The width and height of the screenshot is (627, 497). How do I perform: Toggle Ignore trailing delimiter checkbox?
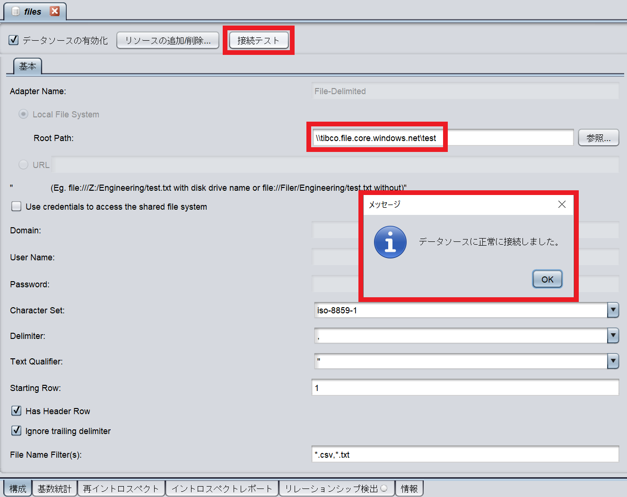(17, 430)
